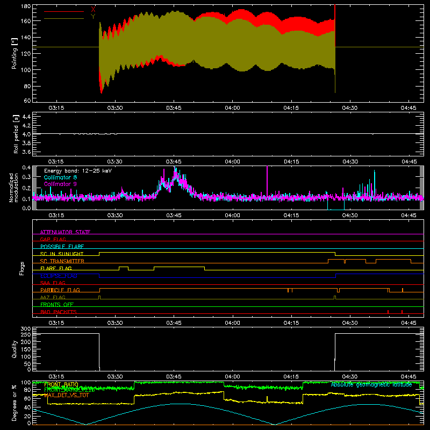Click the red X legend label
This screenshot has width=430, height=430.
tap(93, 10)
